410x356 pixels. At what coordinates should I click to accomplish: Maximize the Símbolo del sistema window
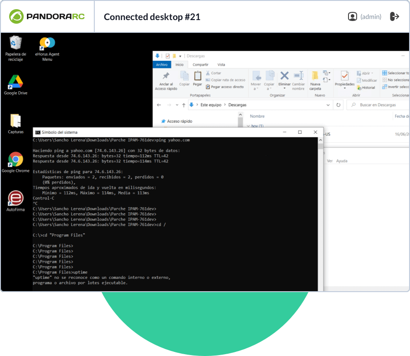click(300, 132)
